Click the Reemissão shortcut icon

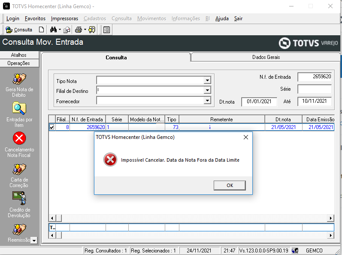pyautogui.click(x=19, y=230)
